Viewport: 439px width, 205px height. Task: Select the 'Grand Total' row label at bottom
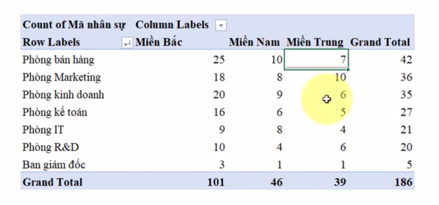[52, 182]
